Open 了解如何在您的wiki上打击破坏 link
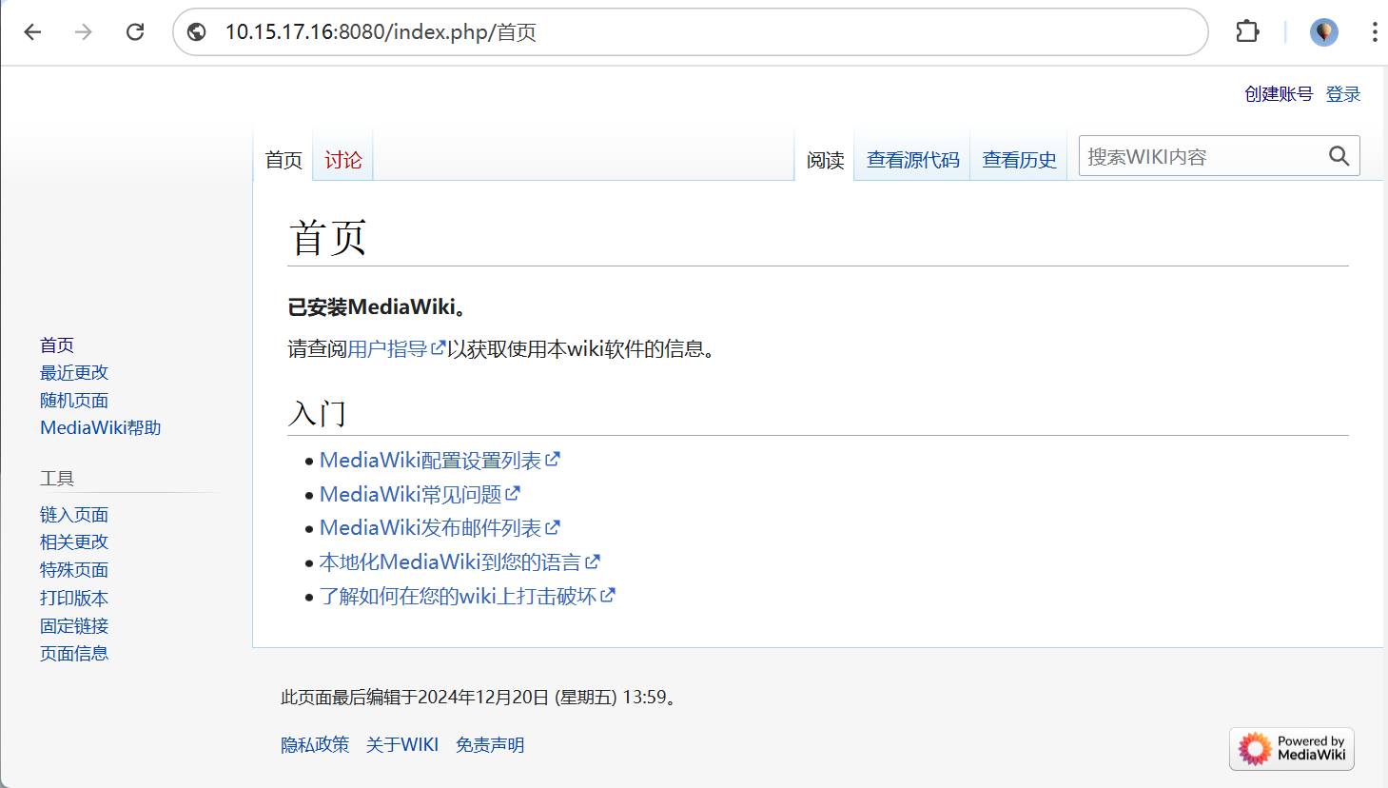 [467, 597]
